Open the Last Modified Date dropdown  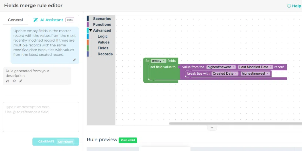(x=255, y=67)
